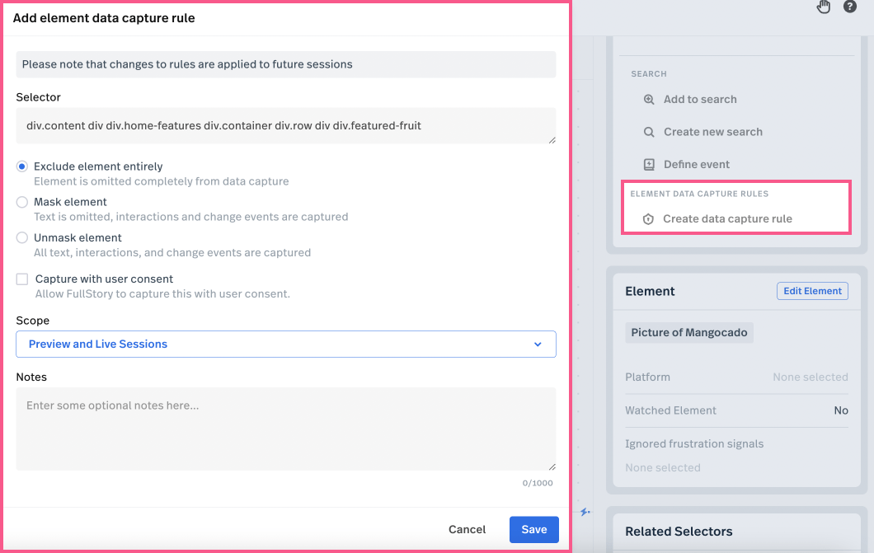Click the Define event icon
This screenshot has height=553, width=874.
tap(649, 165)
